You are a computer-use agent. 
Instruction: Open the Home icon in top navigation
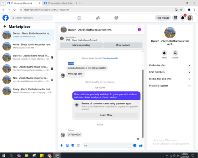pos(79,18)
